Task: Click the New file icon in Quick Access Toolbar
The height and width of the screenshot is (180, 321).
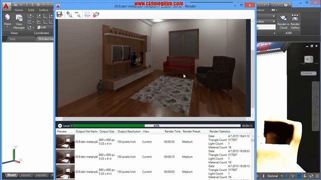Action: coord(16,4)
